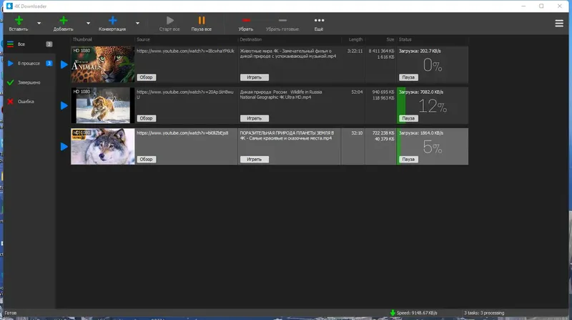This screenshot has height=320, width=572.
Task: Click the Status column header
Action: pyautogui.click(x=405, y=39)
